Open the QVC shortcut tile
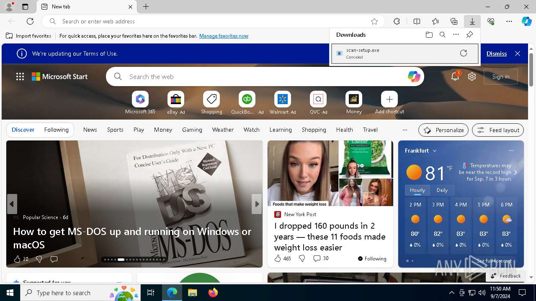The image size is (536, 301). coord(318,103)
